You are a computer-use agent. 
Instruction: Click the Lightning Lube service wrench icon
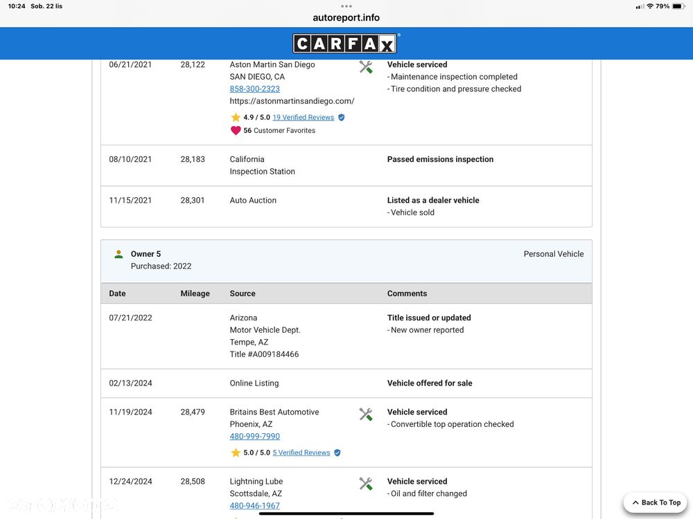point(366,484)
